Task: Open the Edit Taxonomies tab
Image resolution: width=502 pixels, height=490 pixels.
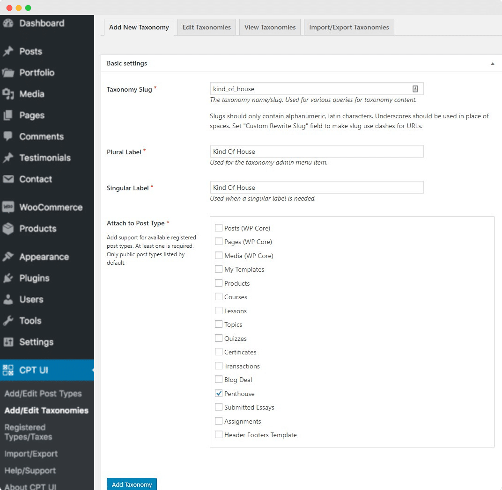Action: [x=207, y=27]
